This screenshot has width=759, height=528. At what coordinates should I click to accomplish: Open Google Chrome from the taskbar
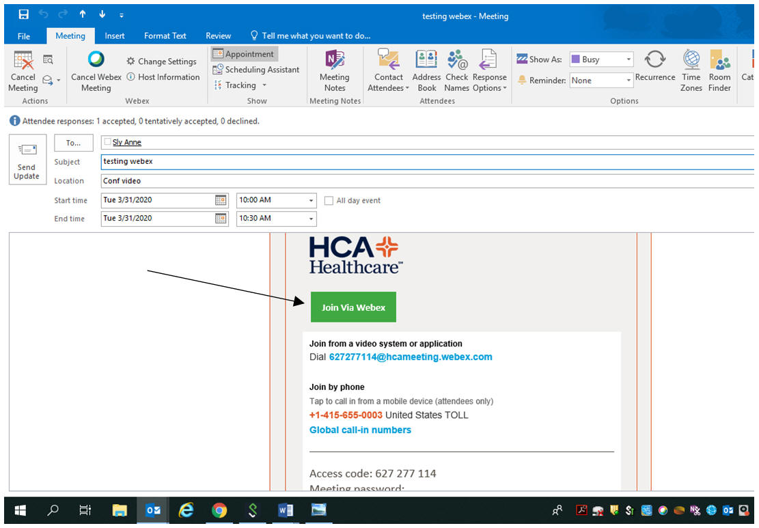(219, 510)
